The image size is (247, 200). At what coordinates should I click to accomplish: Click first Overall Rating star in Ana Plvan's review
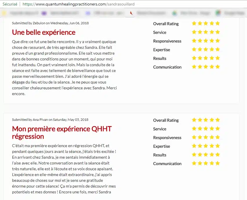[194, 120]
